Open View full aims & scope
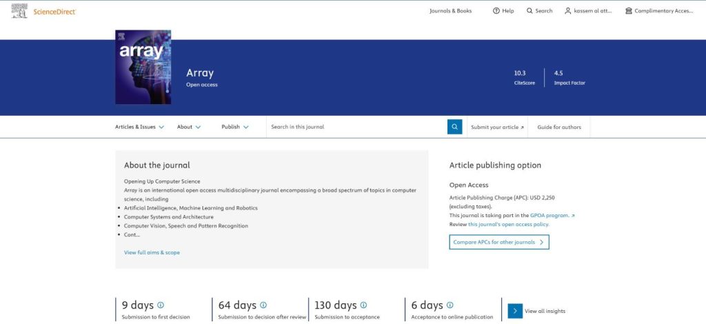This screenshot has width=706, height=324. point(152,252)
